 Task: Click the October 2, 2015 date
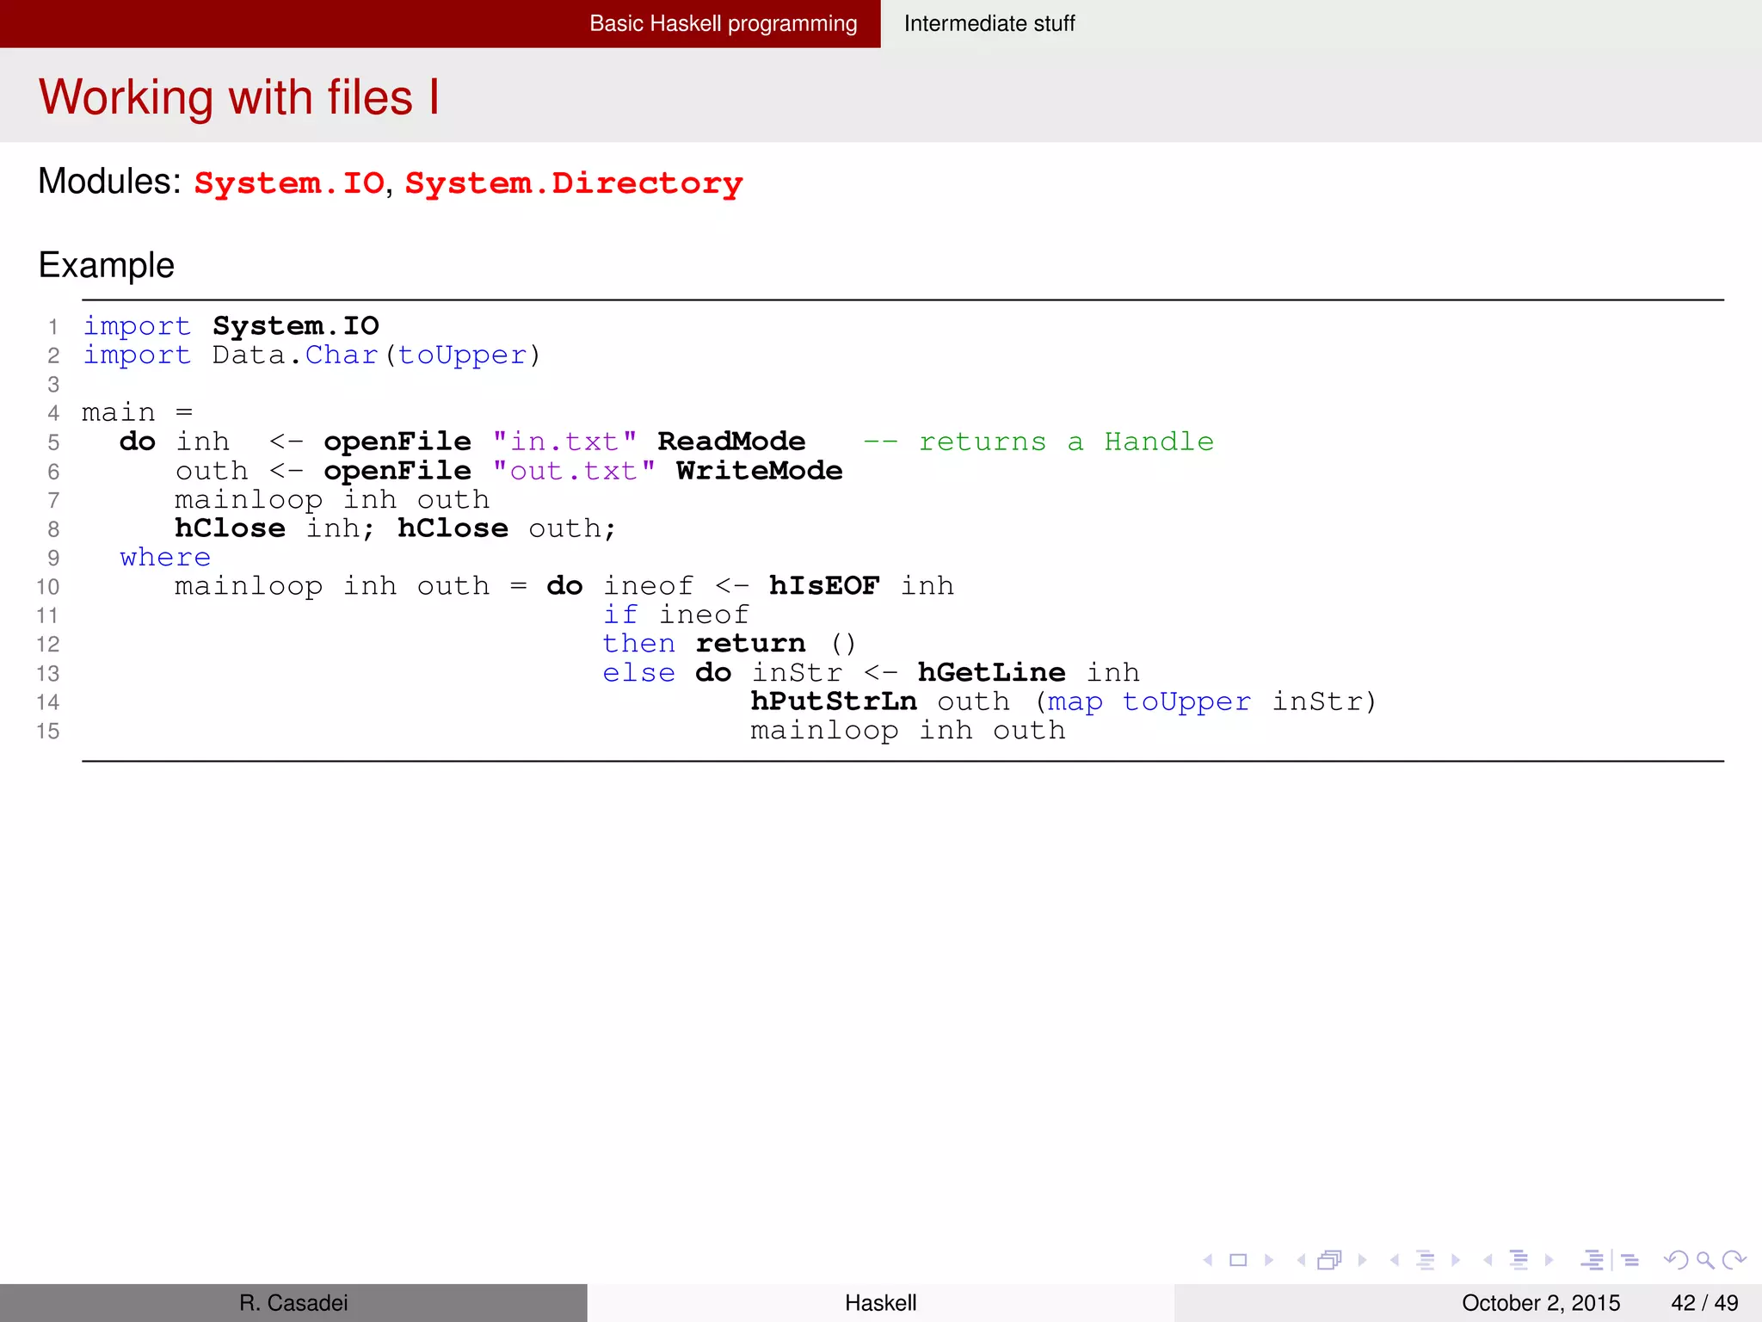point(1541,1303)
